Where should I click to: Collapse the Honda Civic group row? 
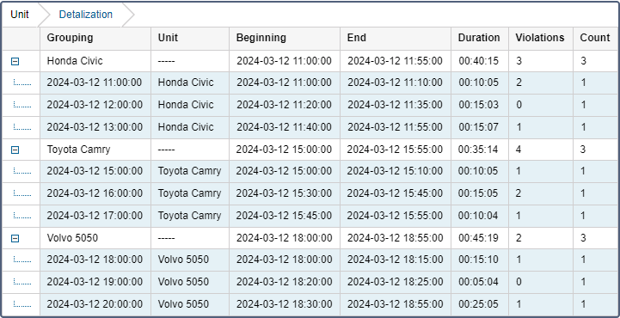click(x=15, y=61)
